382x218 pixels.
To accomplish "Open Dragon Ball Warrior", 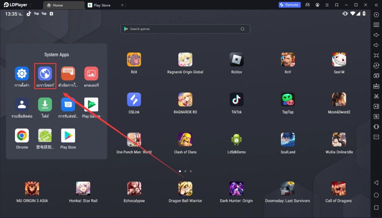I will (x=185, y=189).
